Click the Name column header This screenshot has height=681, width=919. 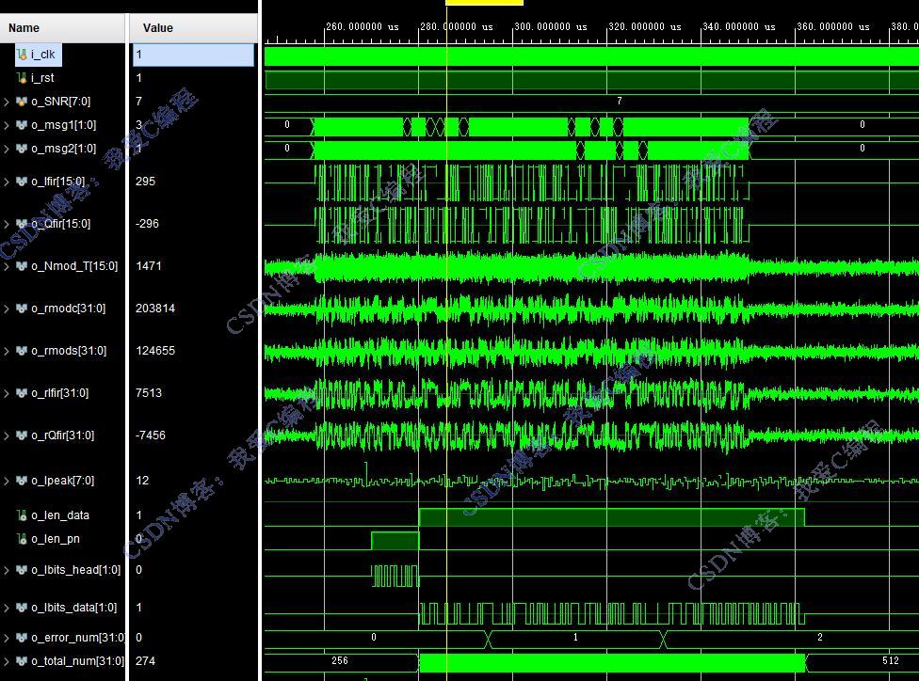coord(62,28)
